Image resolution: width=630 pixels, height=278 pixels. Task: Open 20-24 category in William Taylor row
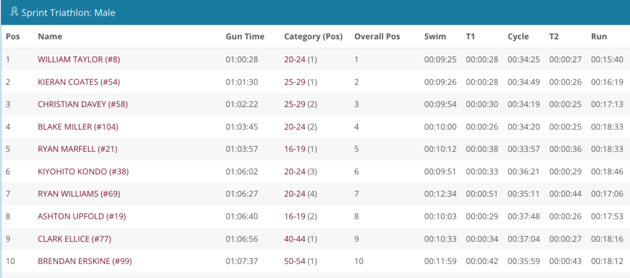coord(295,60)
